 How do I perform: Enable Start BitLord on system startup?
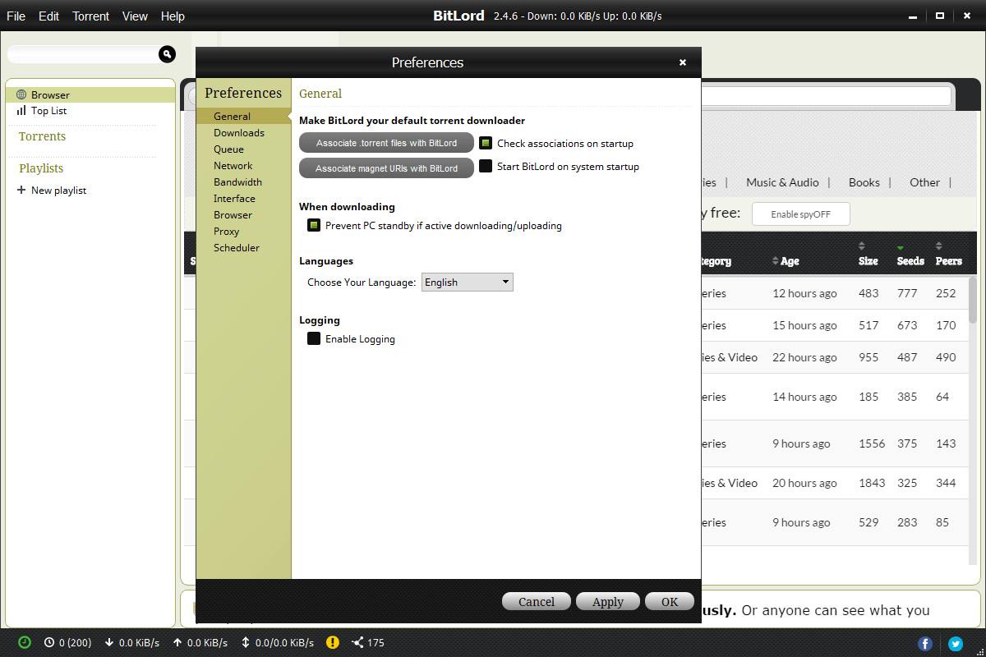tap(486, 166)
